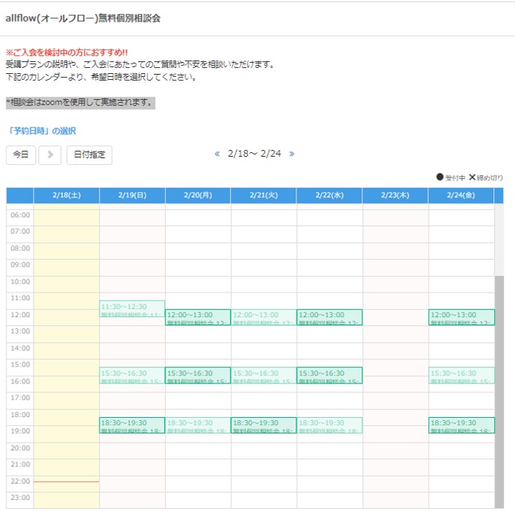Image resolution: width=515 pixels, height=523 pixels.
Task: Select 2/21 12:00~13:00 consultation slot
Action: [263, 317]
